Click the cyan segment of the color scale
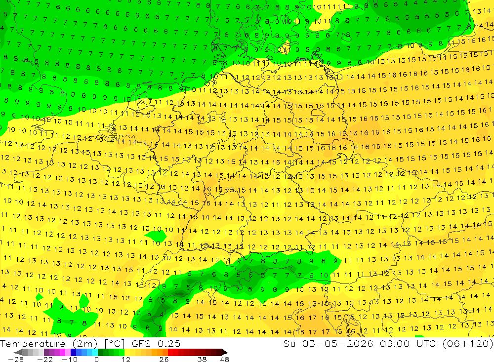 [95, 352]
